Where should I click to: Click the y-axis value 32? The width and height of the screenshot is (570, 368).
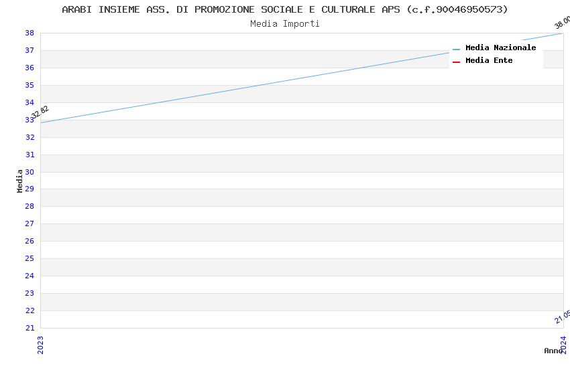(30, 137)
